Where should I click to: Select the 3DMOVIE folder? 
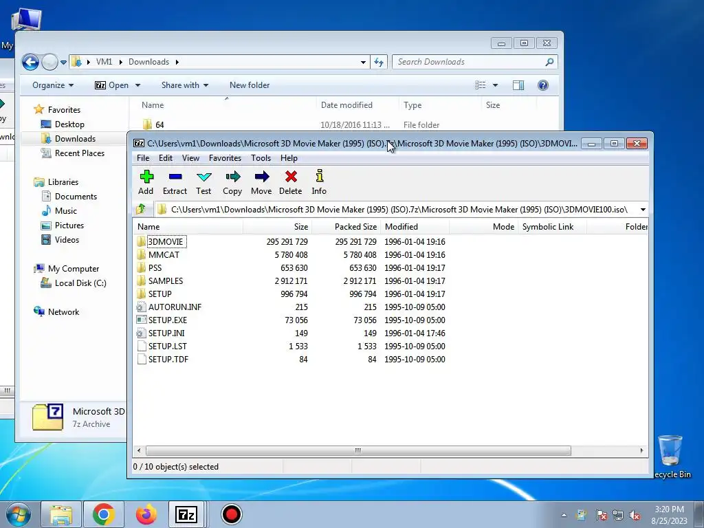click(x=165, y=241)
